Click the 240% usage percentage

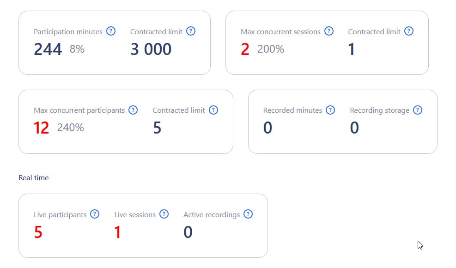(x=71, y=128)
